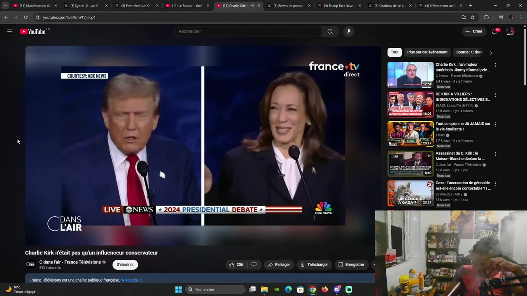This screenshot has width=527, height=296.
Task: Switch to the Brèves de presse tab
Action: pos(289,6)
